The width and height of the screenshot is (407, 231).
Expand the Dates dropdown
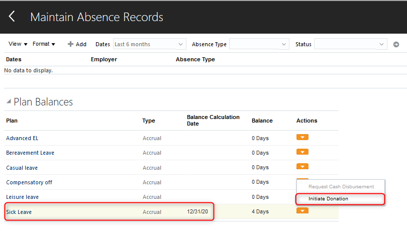[x=149, y=44]
